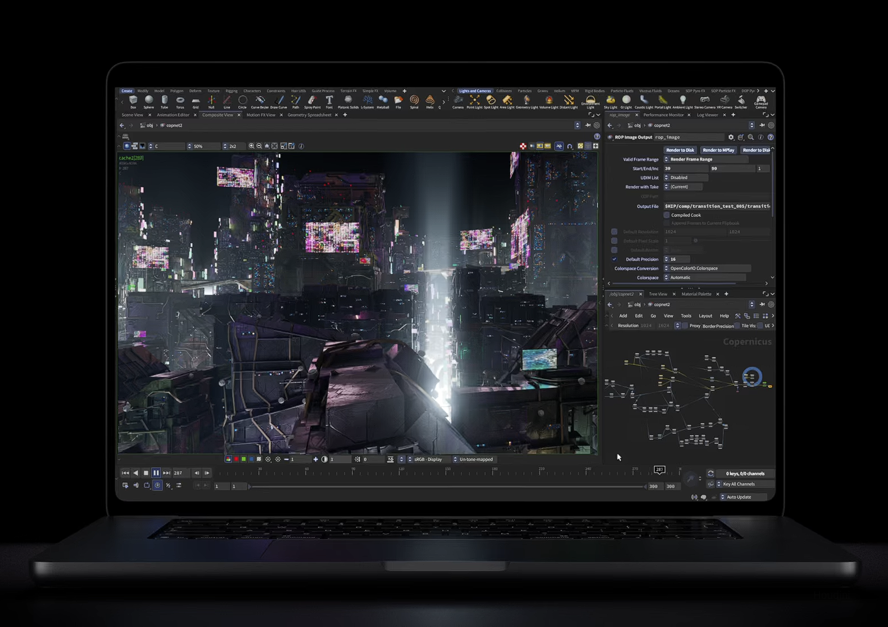Screen dimensions: 888x627
Task: Add a Point Light from the shelf
Action: (474, 102)
